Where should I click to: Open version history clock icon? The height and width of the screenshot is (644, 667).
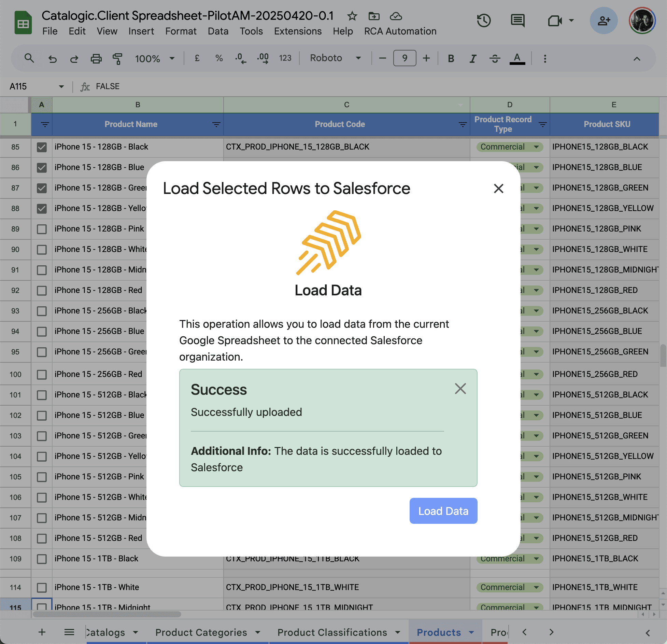click(484, 20)
